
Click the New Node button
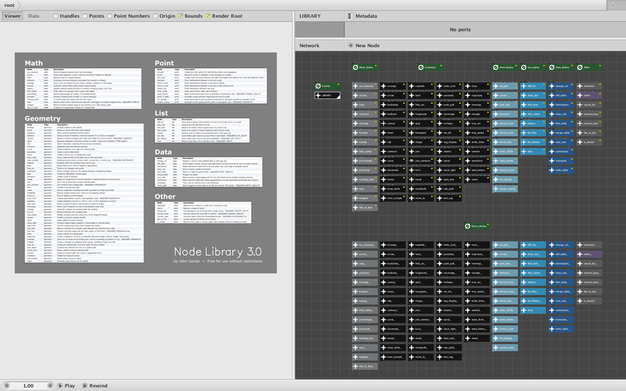point(364,46)
